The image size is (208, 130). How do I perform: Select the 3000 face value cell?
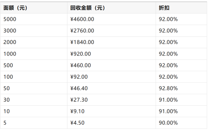(10, 31)
